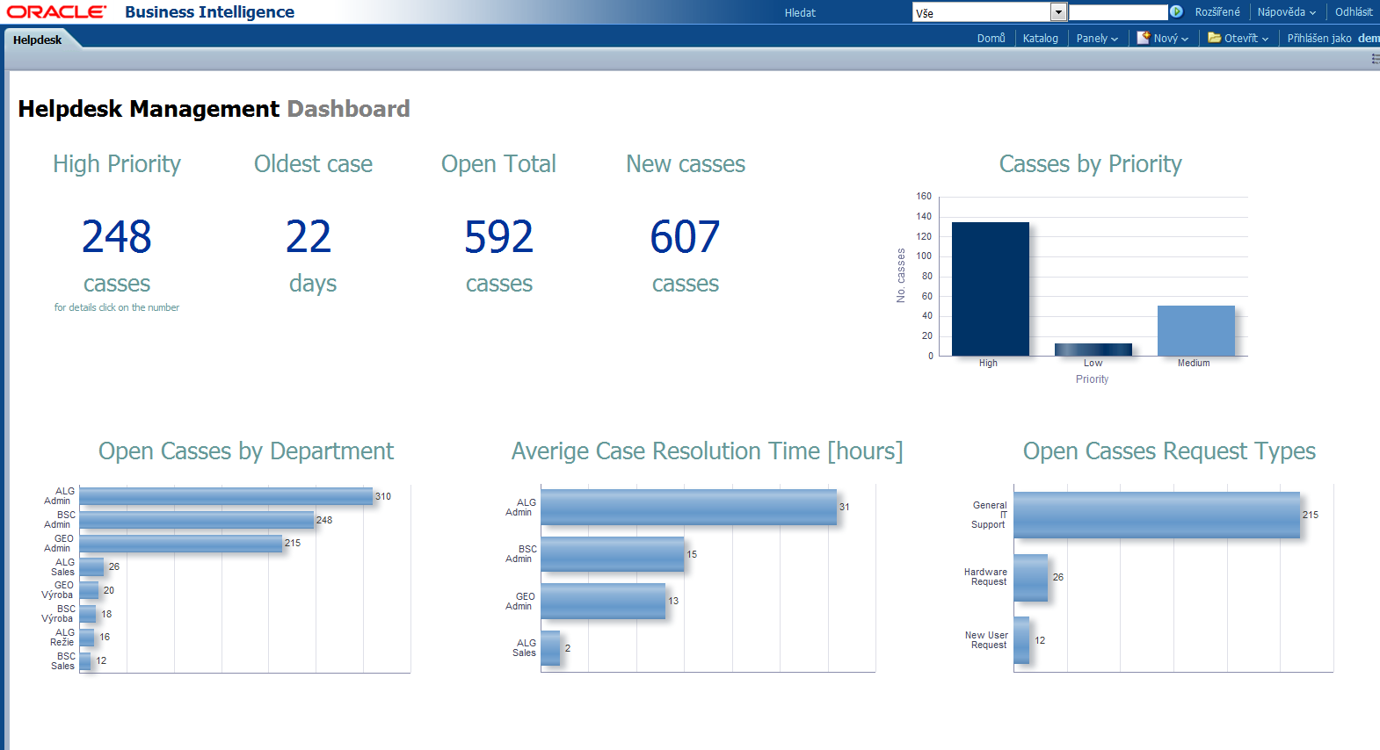Click the BSC Admin 15 hours bar
This screenshot has width=1380, height=750.
point(612,554)
